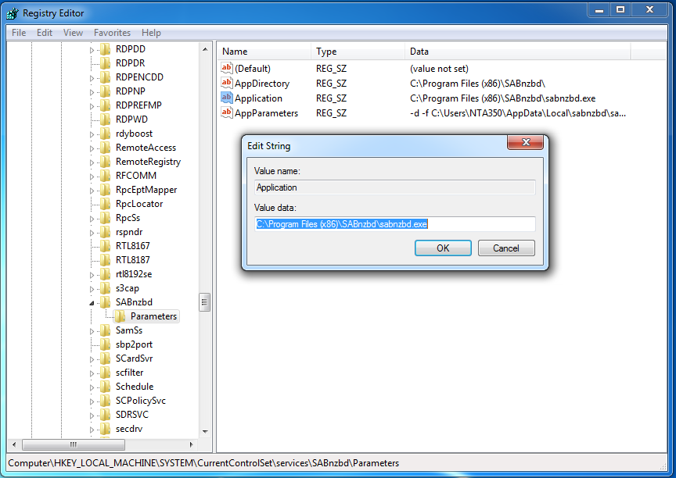Open the File menu

point(19,33)
